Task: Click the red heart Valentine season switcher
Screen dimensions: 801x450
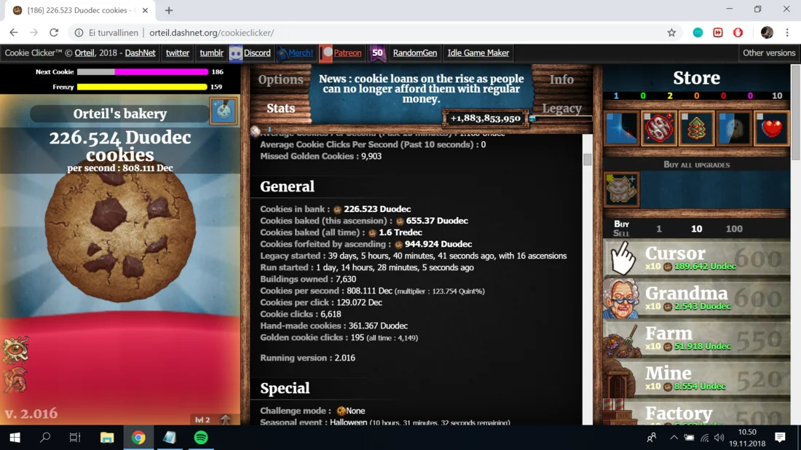Action: coord(771,129)
